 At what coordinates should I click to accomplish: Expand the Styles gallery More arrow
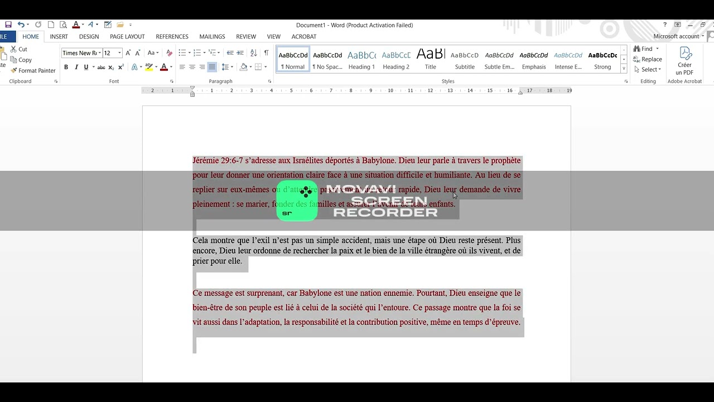(624, 69)
